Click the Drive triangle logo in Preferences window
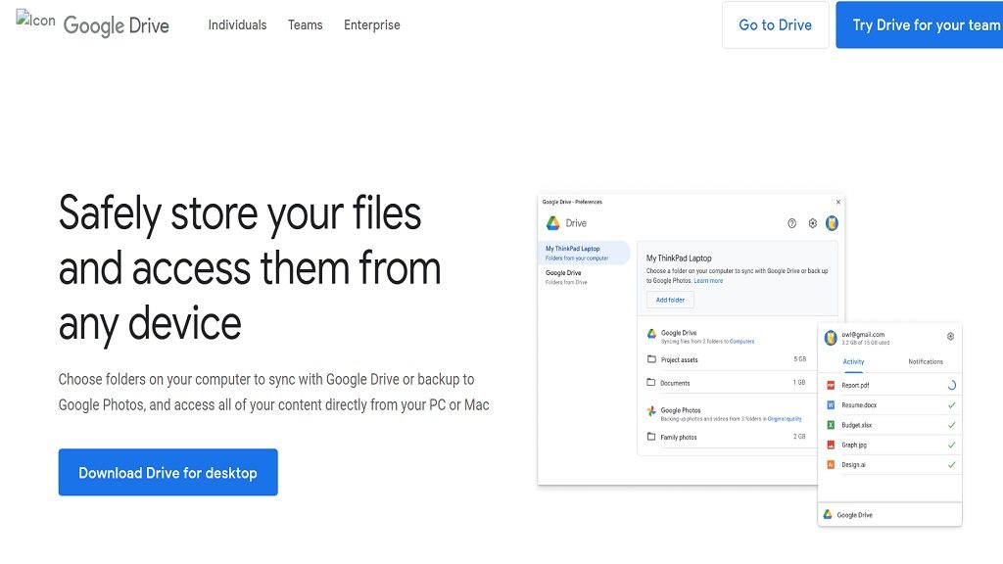Screen dimensions: 1003x564 pyautogui.click(x=553, y=223)
